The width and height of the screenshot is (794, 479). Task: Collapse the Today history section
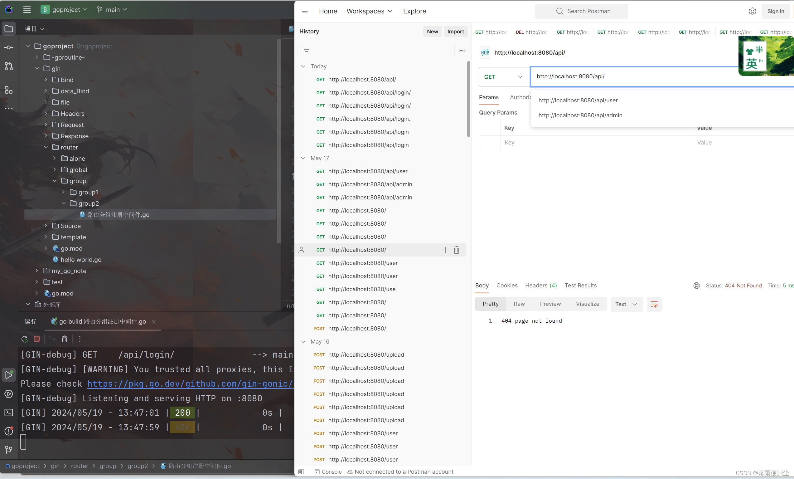(303, 66)
